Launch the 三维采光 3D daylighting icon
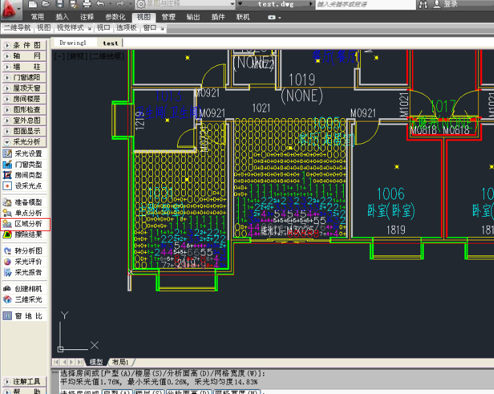 coord(7,299)
